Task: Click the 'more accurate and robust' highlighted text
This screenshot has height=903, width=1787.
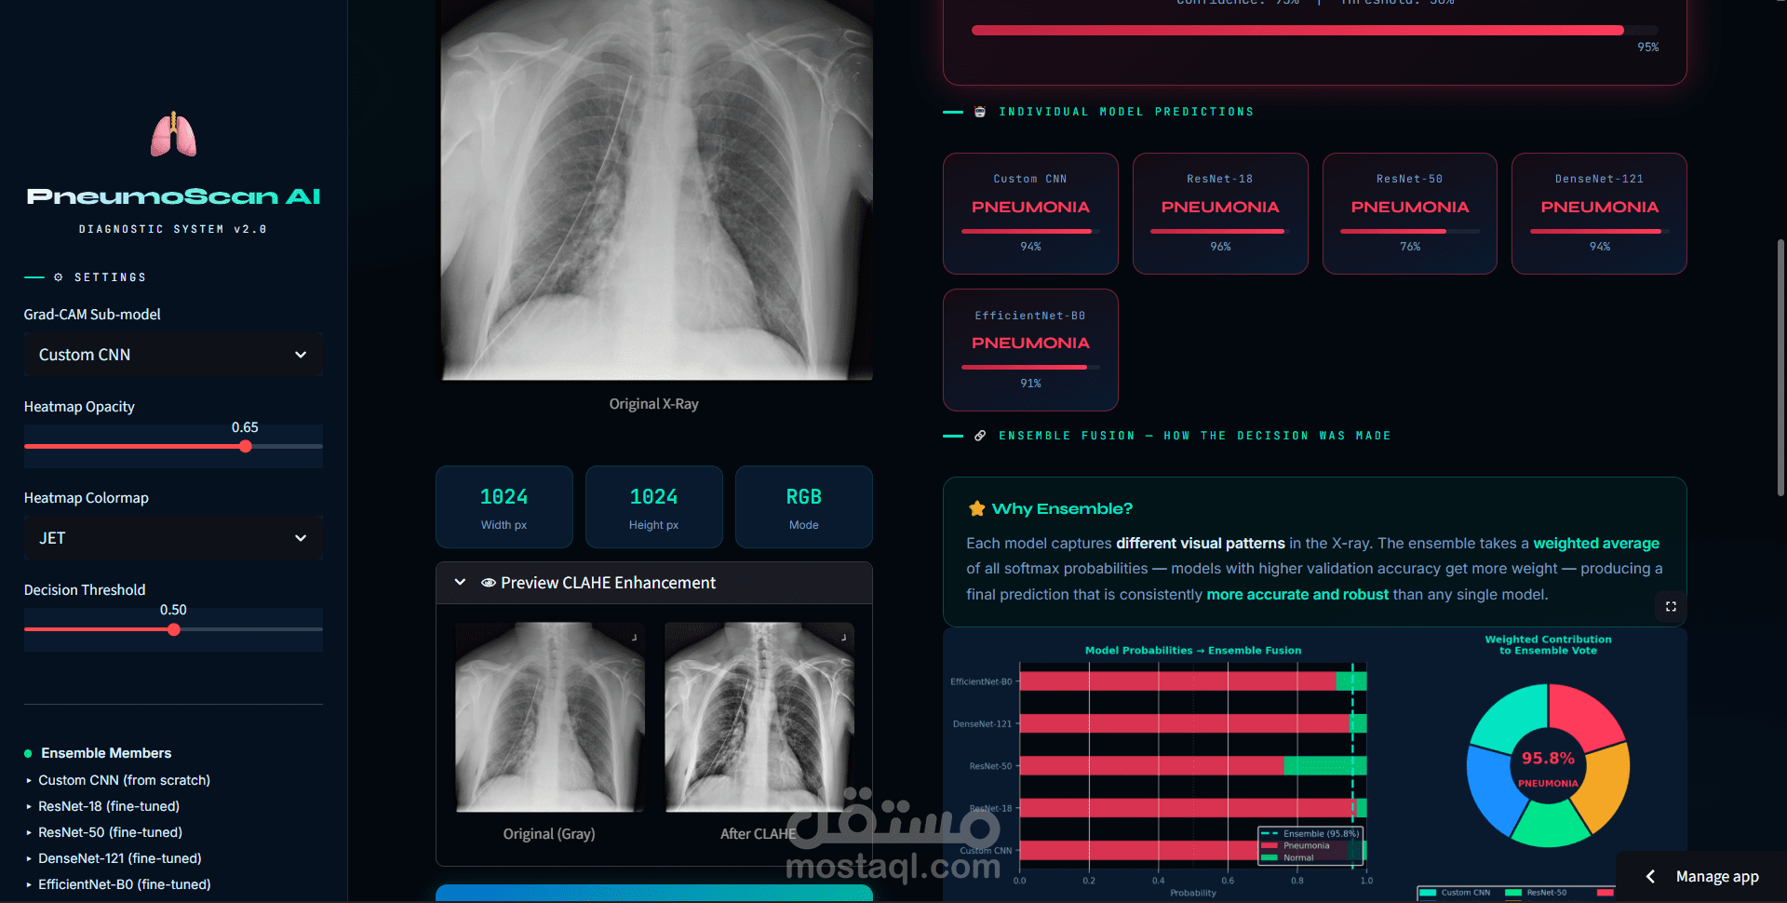Action: (x=1297, y=595)
